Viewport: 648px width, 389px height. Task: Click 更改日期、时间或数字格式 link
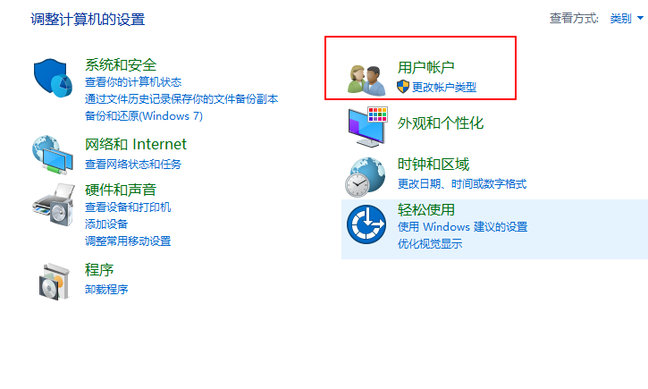click(x=462, y=184)
